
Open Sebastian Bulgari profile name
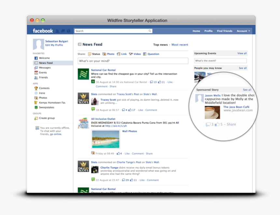coord(57,41)
